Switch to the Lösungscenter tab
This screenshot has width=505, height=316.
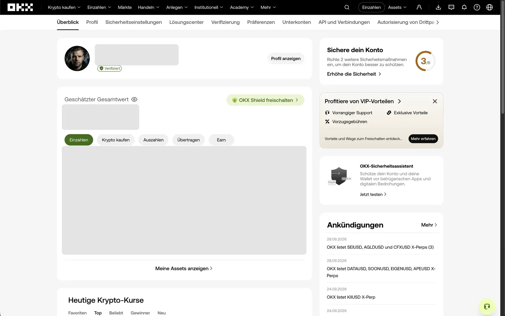coord(186,22)
